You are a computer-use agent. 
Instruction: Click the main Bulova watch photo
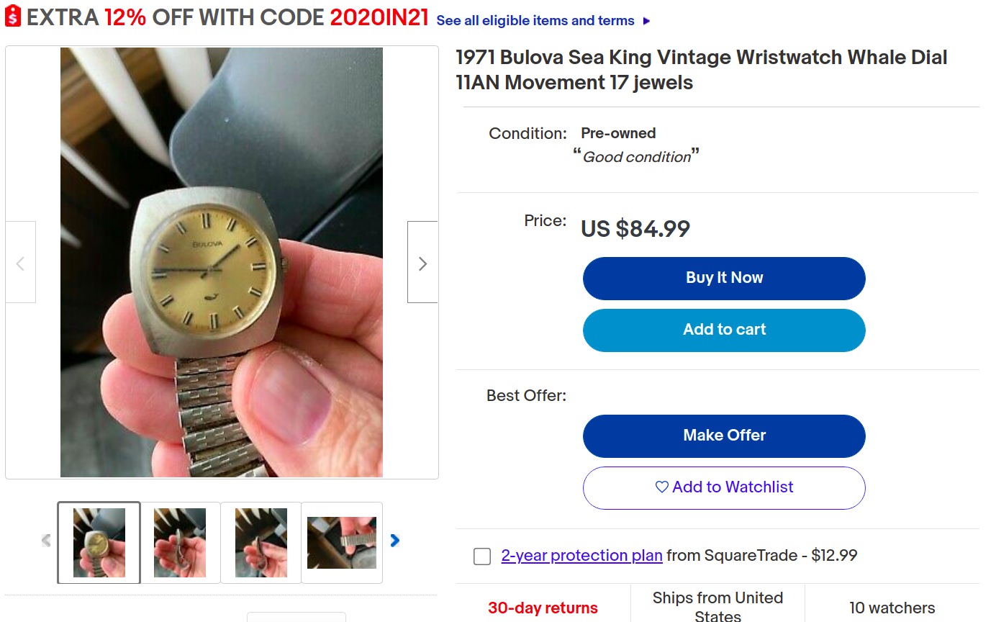[222, 262]
